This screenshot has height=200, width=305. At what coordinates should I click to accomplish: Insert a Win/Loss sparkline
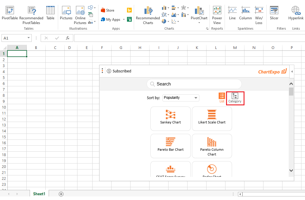[259, 15]
